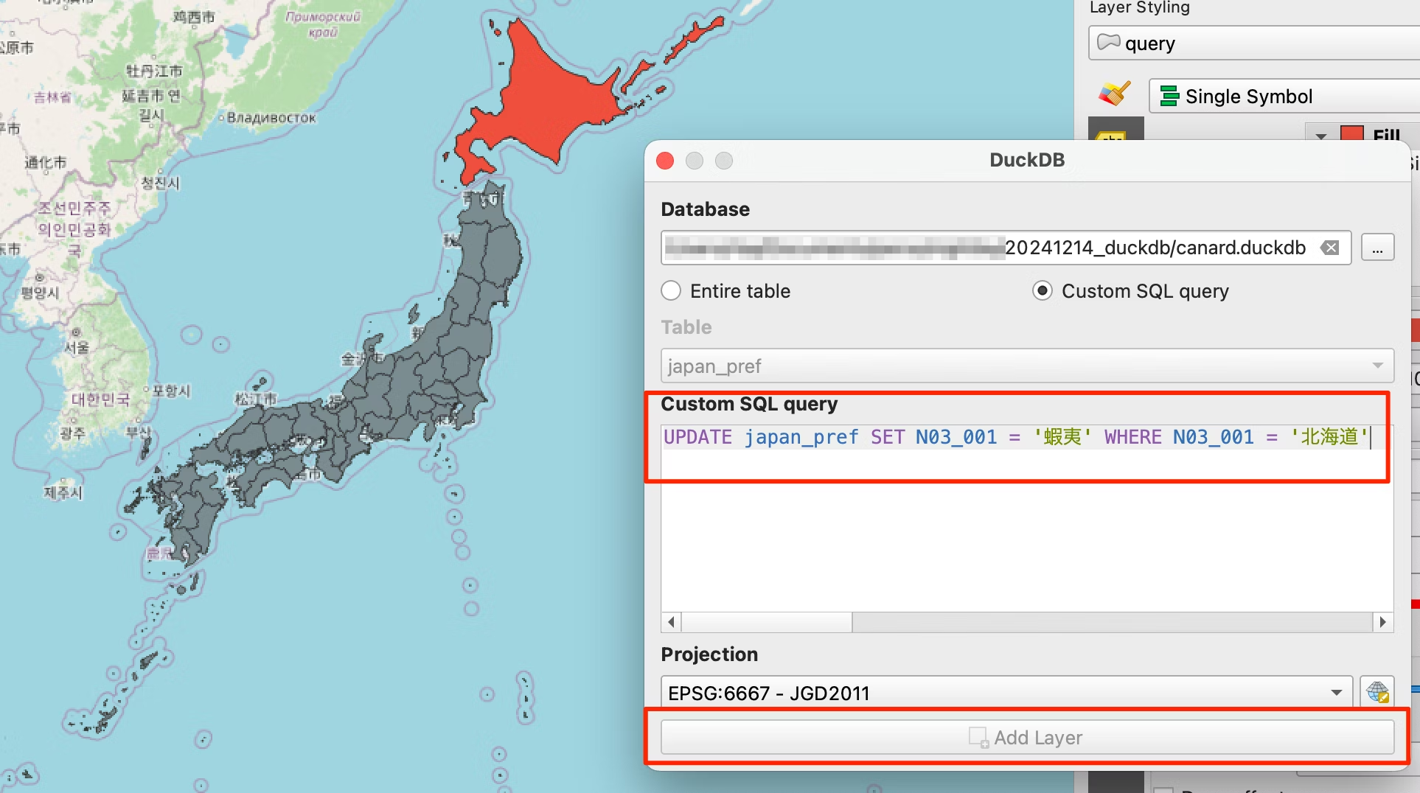Screen dimensions: 1420x793
Task: Click the red Fill color swatch
Action: point(1351,133)
